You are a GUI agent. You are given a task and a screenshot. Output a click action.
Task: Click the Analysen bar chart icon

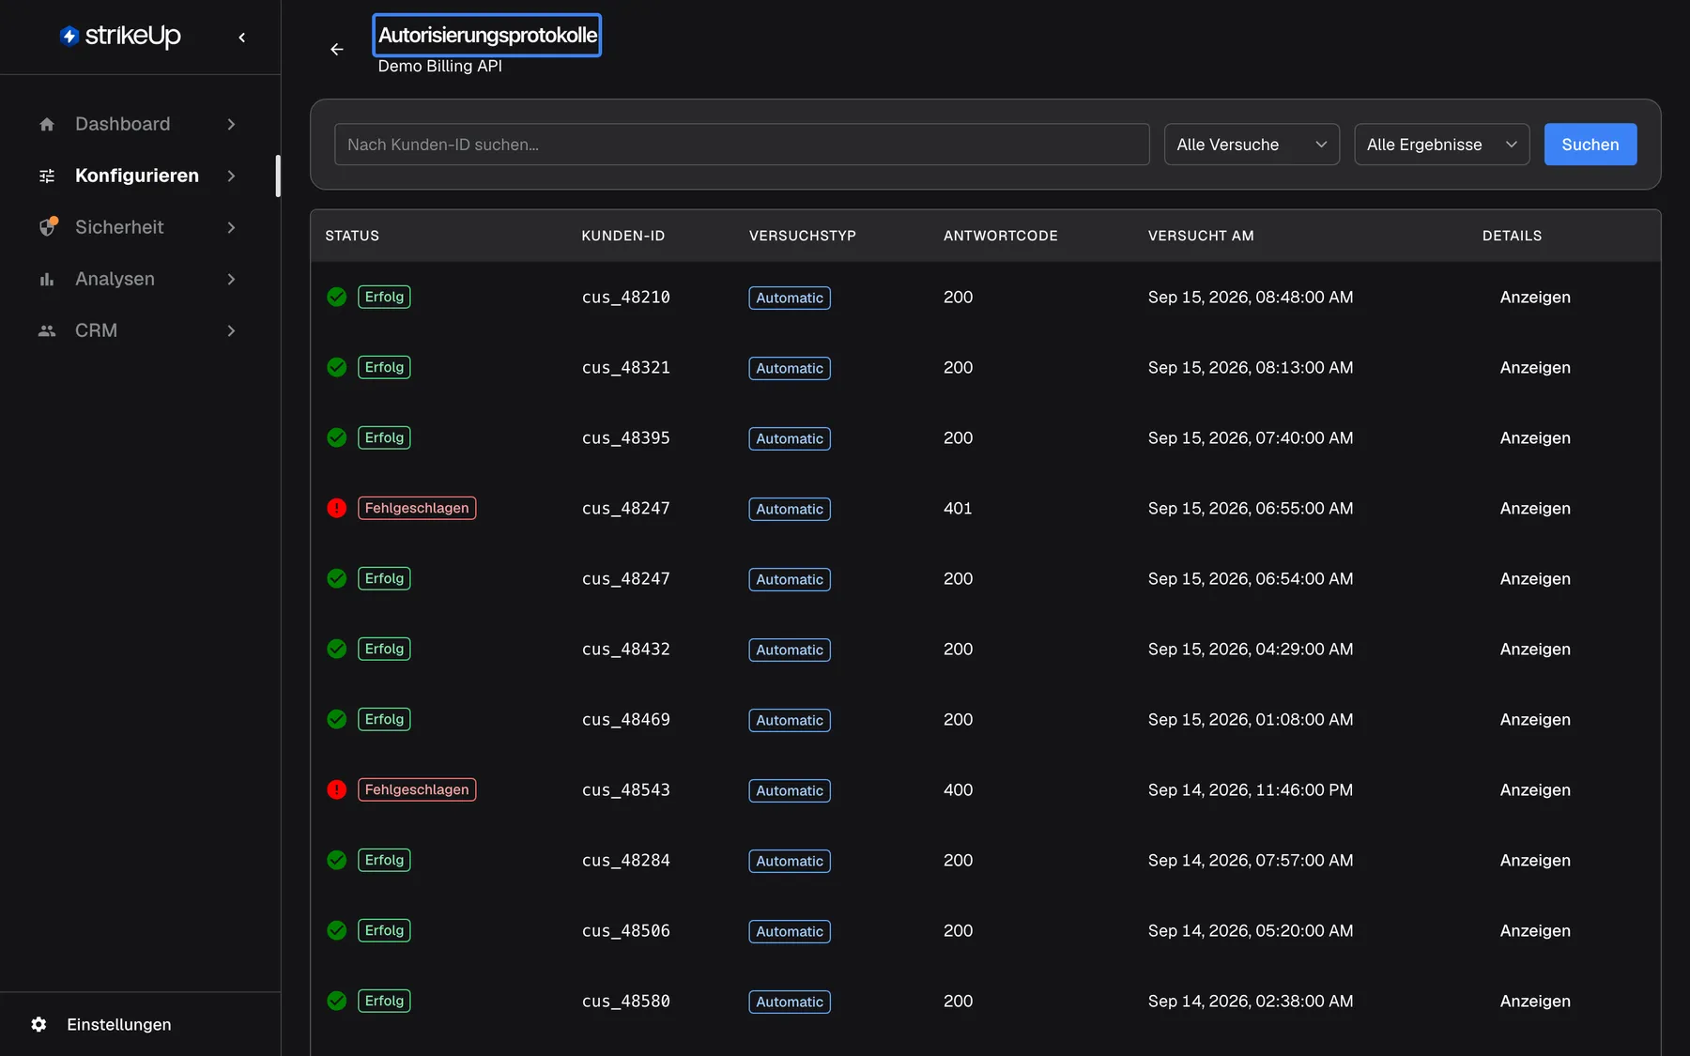(x=47, y=279)
